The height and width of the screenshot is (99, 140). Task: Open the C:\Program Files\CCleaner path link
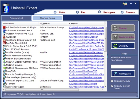pos(83,37)
